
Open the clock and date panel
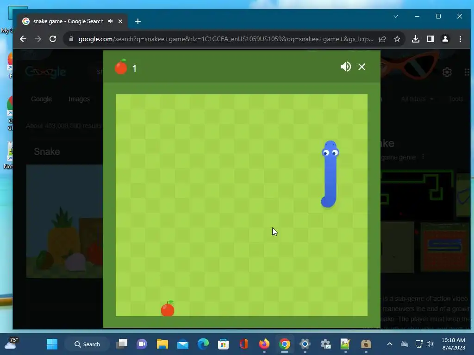click(453, 344)
